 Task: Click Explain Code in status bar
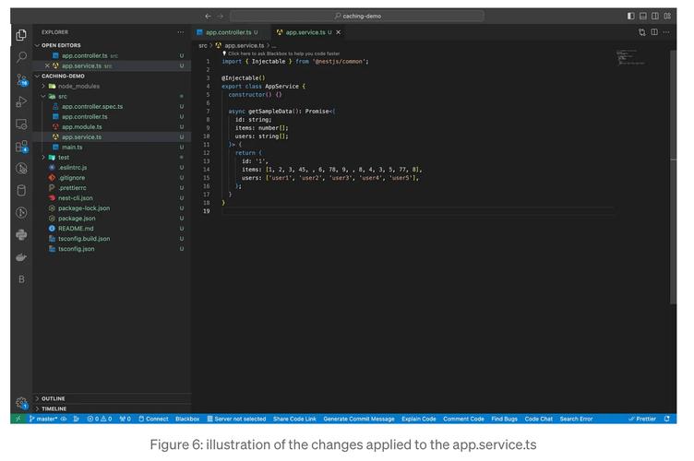click(x=418, y=419)
